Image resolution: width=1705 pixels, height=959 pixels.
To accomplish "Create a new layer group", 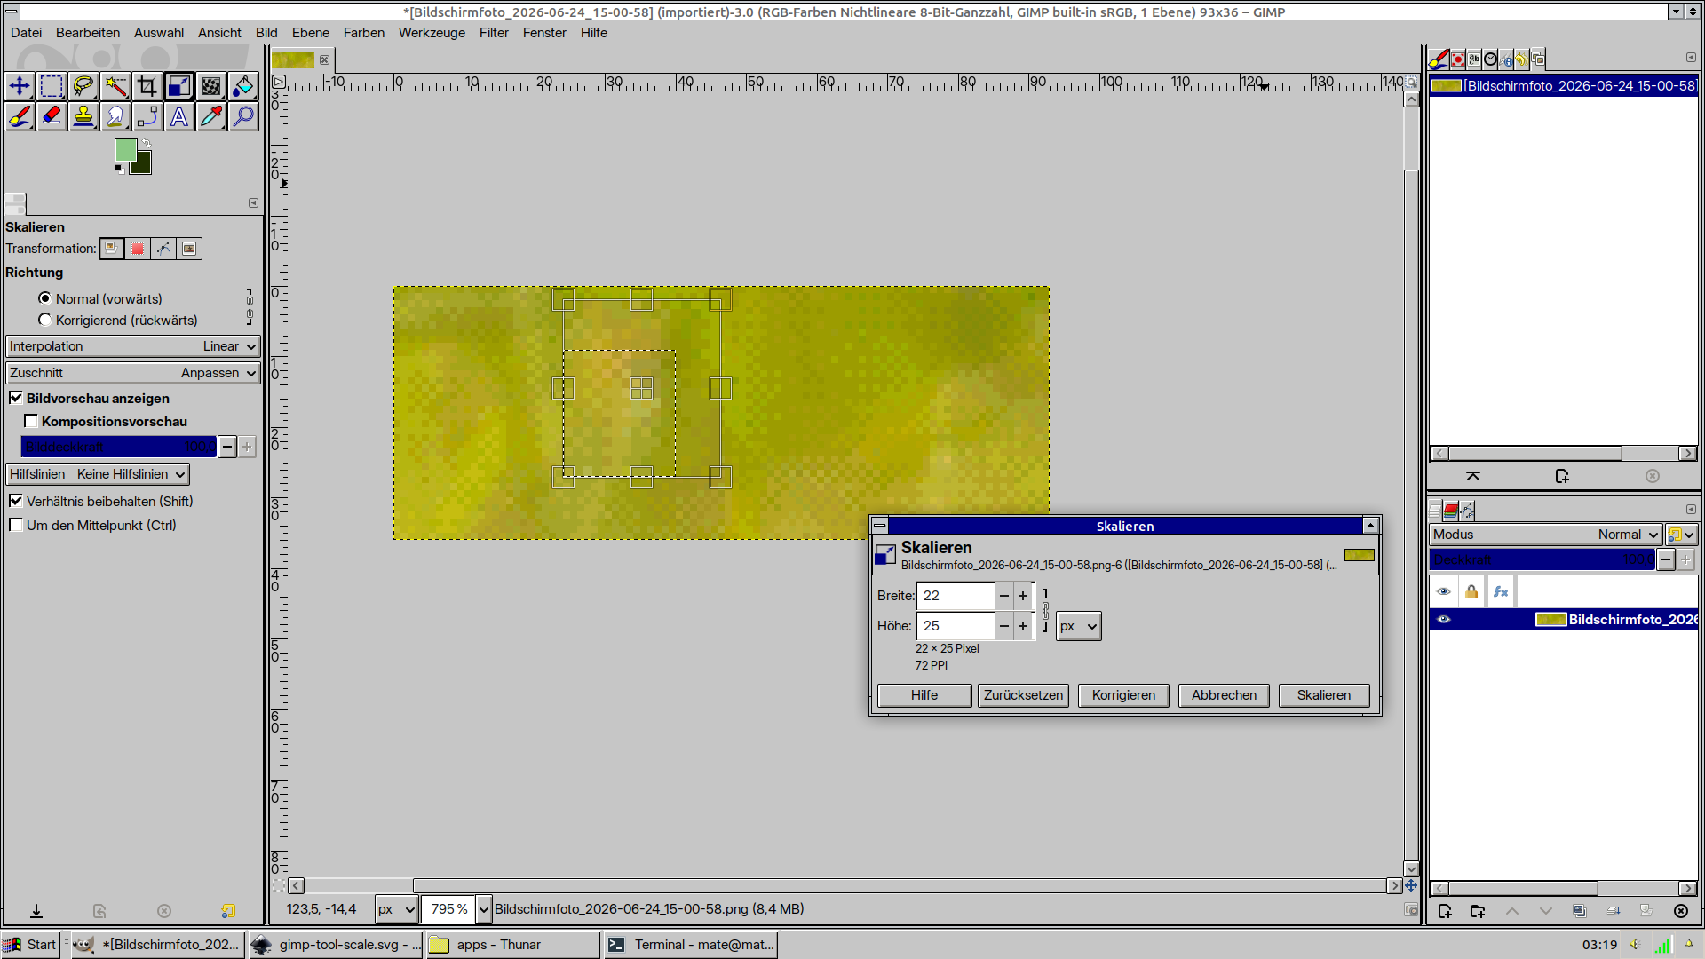I will click(x=1478, y=911).
